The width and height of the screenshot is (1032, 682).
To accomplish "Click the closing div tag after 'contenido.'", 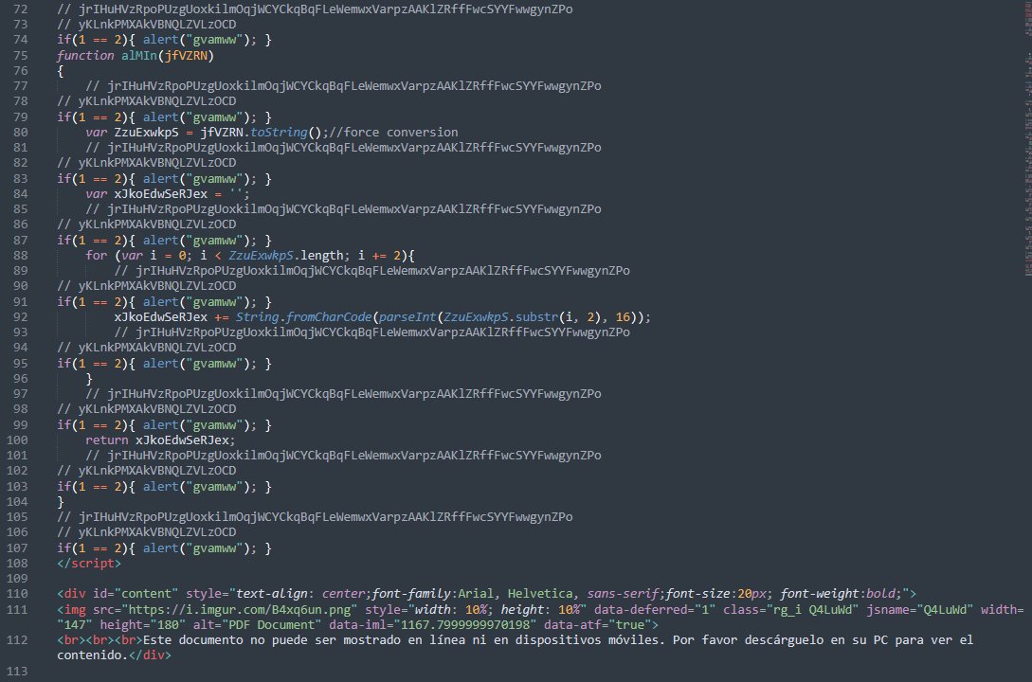I will (x=150, y=655).
